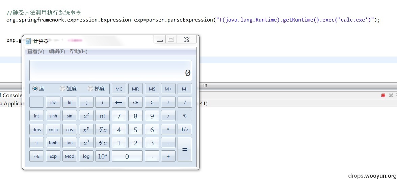Screen dimensions: 397x179
Task: Click the / division button
Action: [x=168, y=116]
